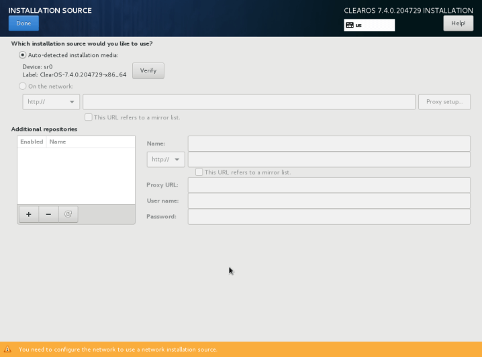This screenshot has width=482, height=357.
Task: Click Verify to check installation media
Action: coord(148,70)
